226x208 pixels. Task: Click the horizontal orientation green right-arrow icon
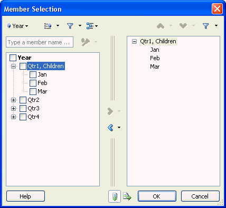click(127, 196)
